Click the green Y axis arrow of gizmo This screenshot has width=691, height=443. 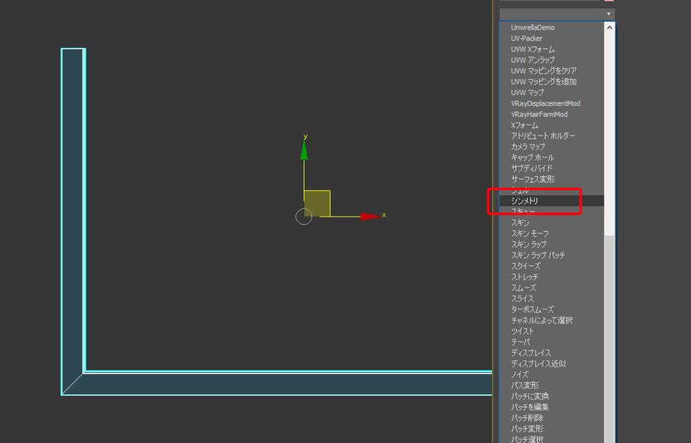304,151
